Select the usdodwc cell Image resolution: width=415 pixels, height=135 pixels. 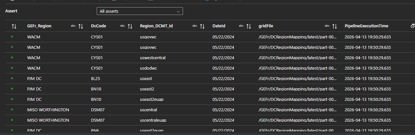point(148,68)
